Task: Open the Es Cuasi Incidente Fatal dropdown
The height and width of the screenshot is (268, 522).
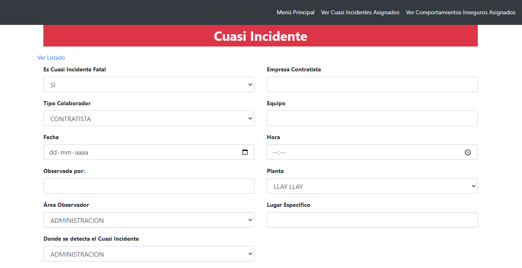Action: click(x=148, y=84)
